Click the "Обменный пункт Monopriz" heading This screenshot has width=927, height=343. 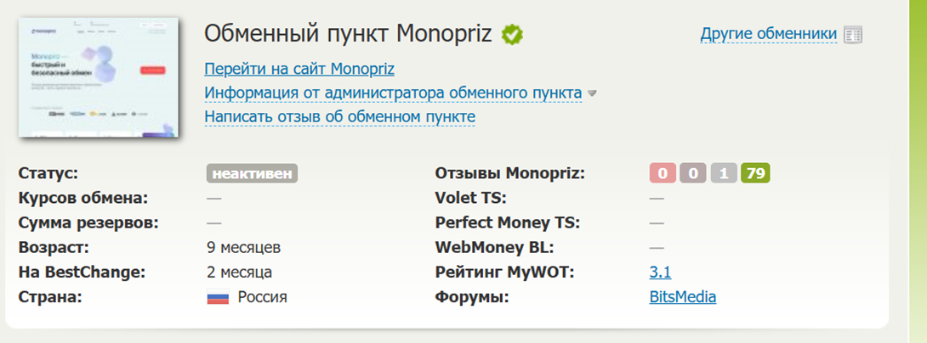(348, 35)
